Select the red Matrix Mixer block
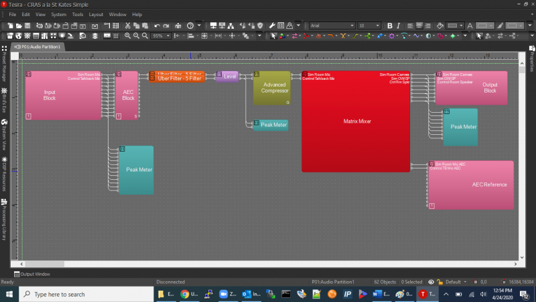 (356, 121)
